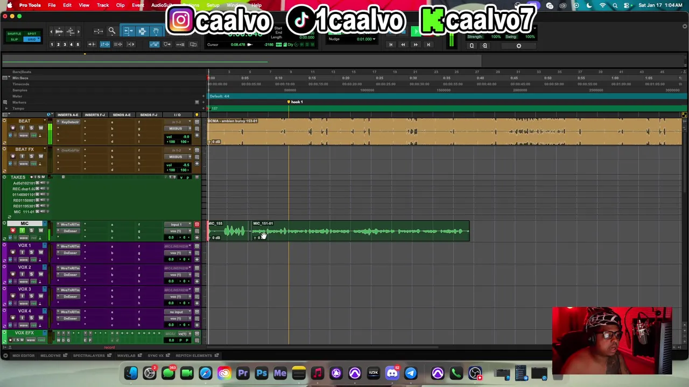Screen dimensions: 689x387
Task: Toggle input monitoring on MIC track
Action: (x=22, y=231)
